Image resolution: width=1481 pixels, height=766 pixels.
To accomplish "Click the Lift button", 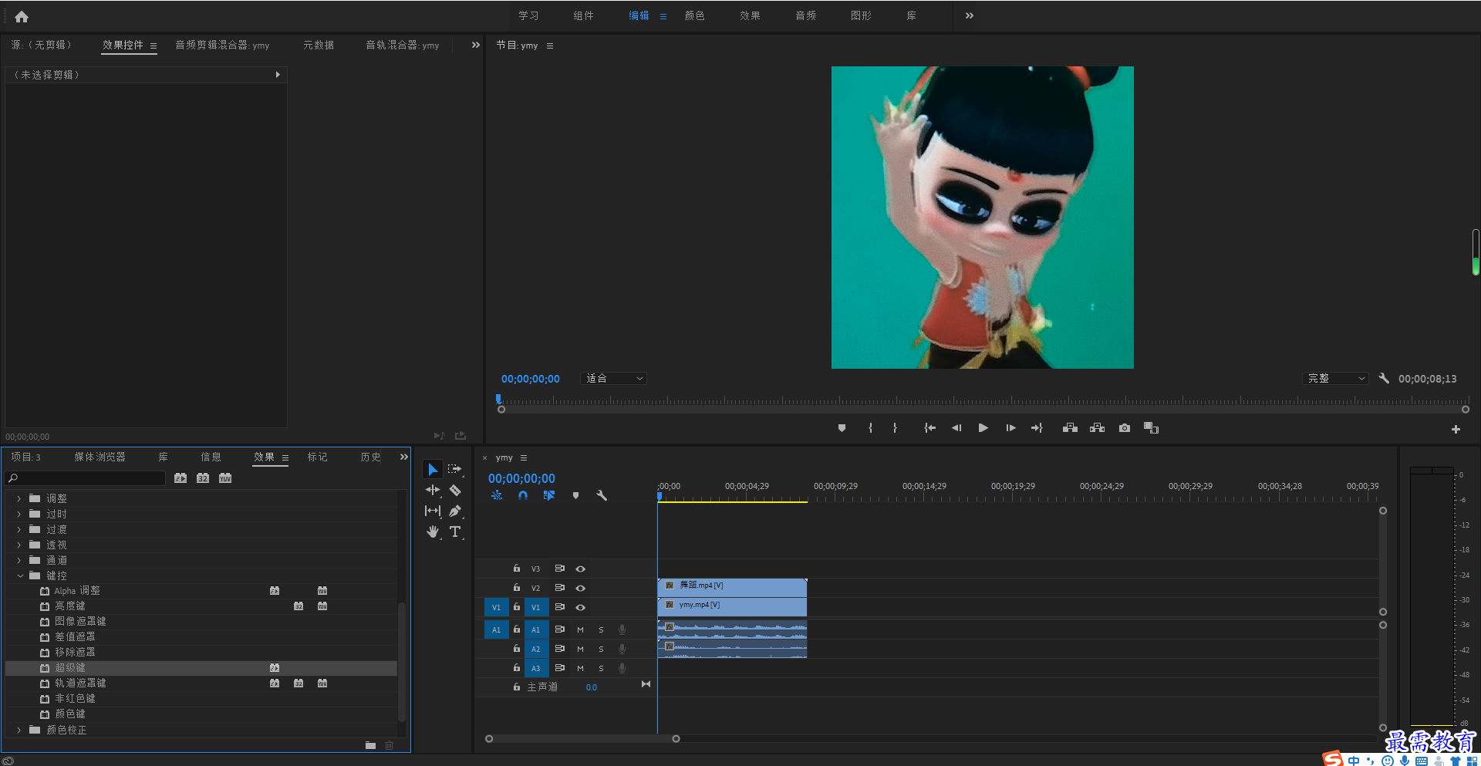I will [x=1070, y=428].
